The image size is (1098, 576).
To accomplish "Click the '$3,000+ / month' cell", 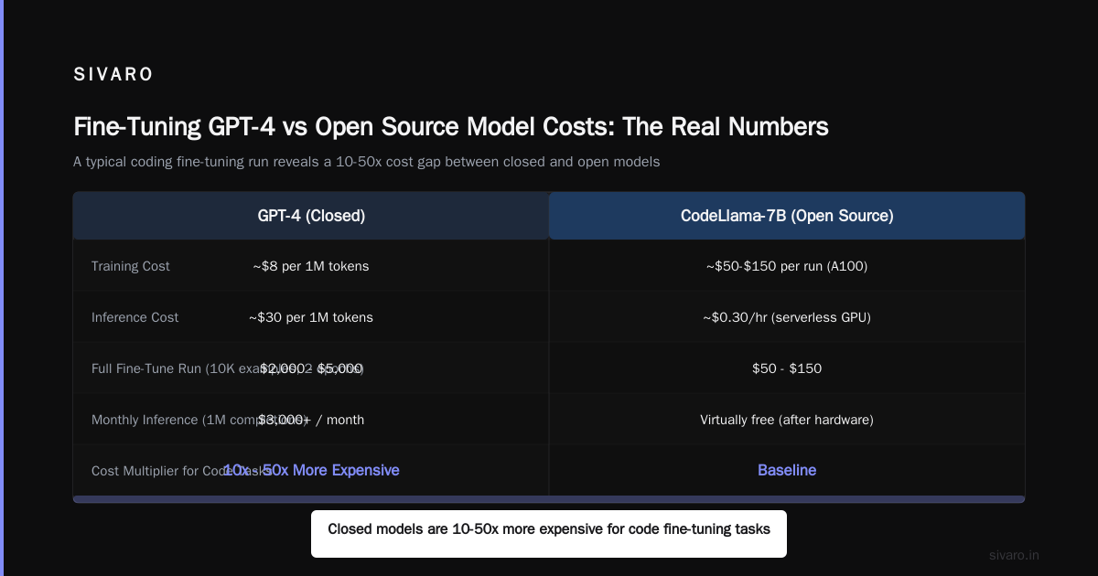I will point(311,420).
